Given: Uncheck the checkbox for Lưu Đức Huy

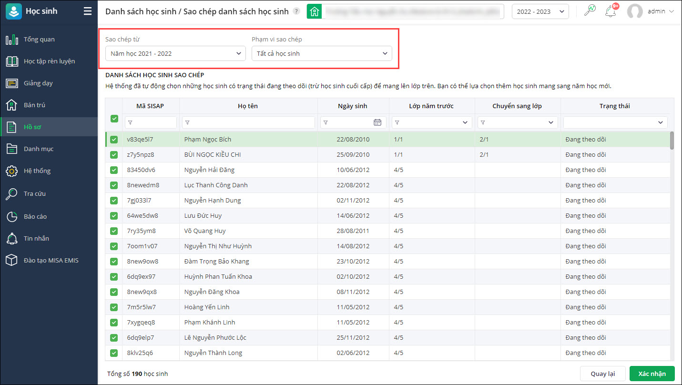Looking at the screenshot, I should pos(114,216).
